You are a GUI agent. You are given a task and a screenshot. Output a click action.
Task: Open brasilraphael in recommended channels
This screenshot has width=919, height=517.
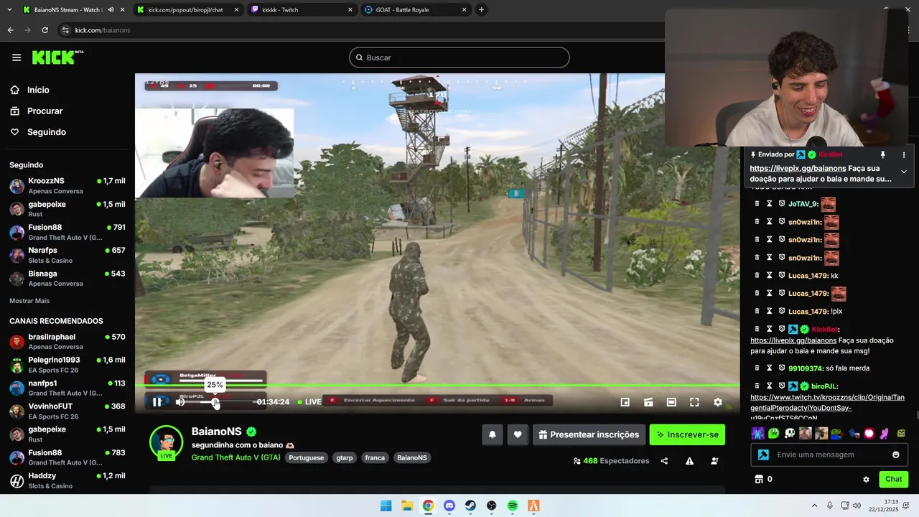[x=67, y=341]
